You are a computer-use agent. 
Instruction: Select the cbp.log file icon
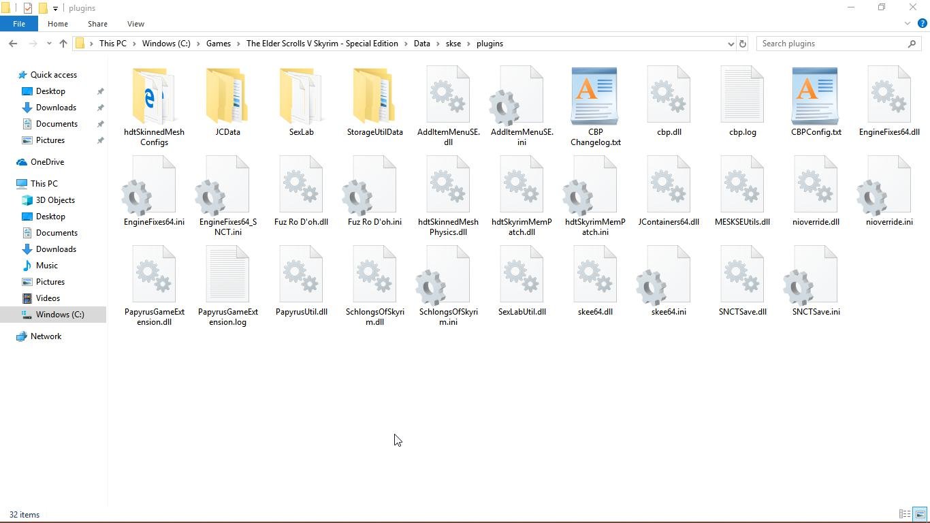[x=742, y=95]
